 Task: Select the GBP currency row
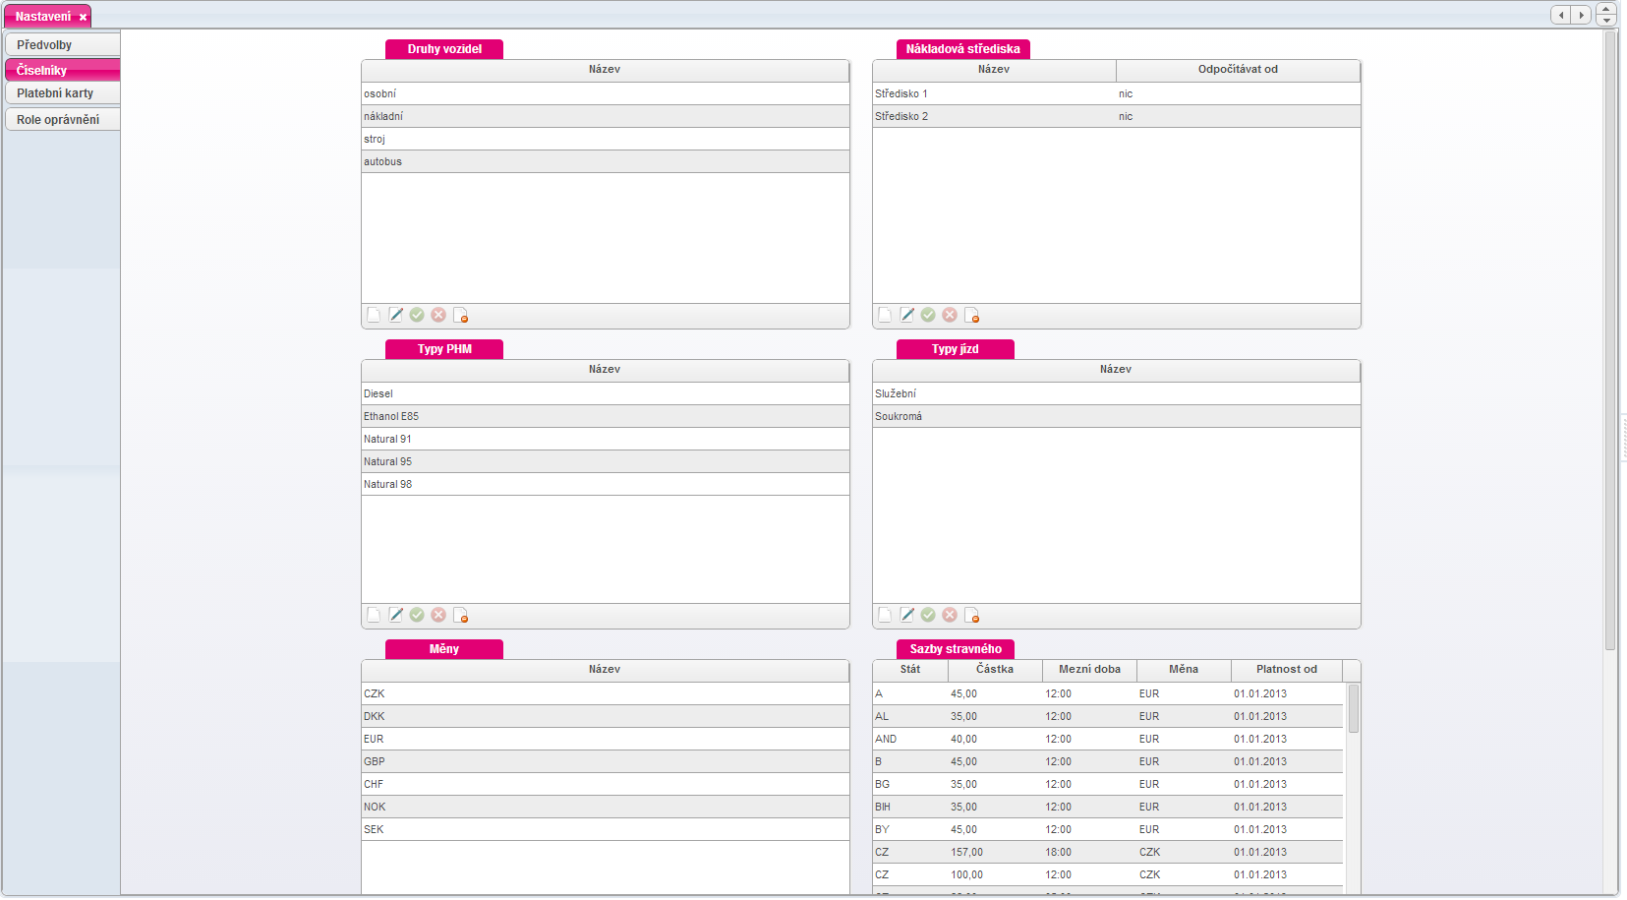pos(605,761)
